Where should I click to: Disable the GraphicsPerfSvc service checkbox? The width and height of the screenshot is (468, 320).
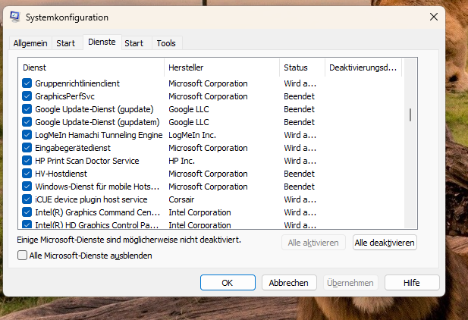[x=27, y=96]
